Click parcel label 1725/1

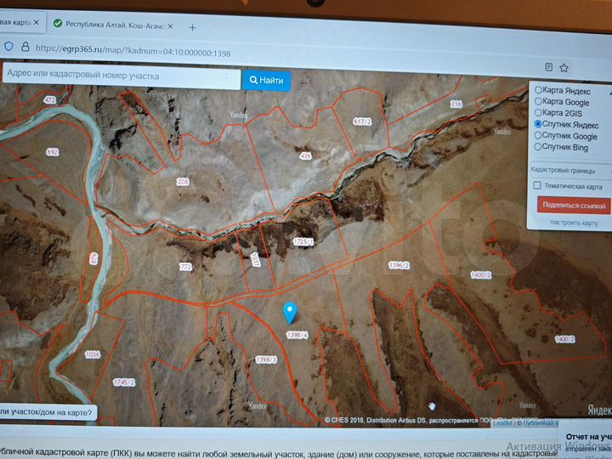click(303, 241)
